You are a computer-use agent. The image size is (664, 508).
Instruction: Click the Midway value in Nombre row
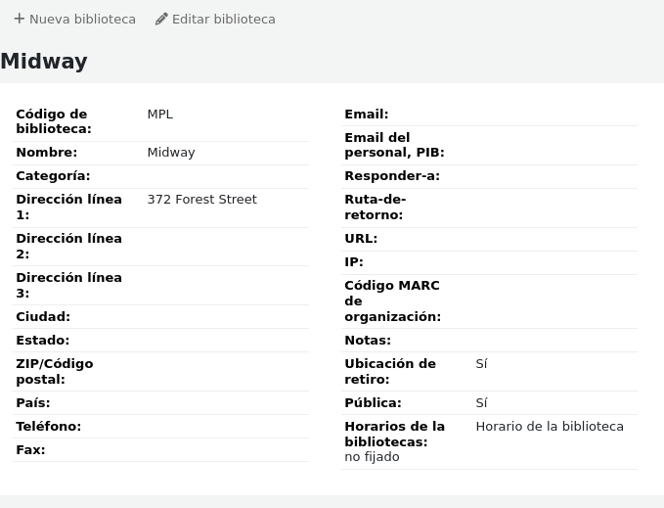pos(171,153)
